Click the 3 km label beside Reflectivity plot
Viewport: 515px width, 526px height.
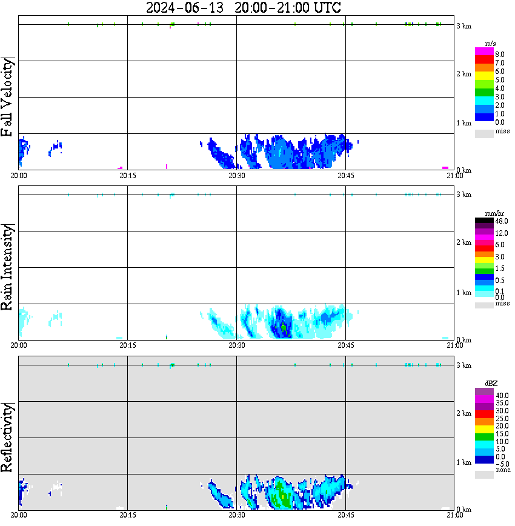[x=463, y=365]
